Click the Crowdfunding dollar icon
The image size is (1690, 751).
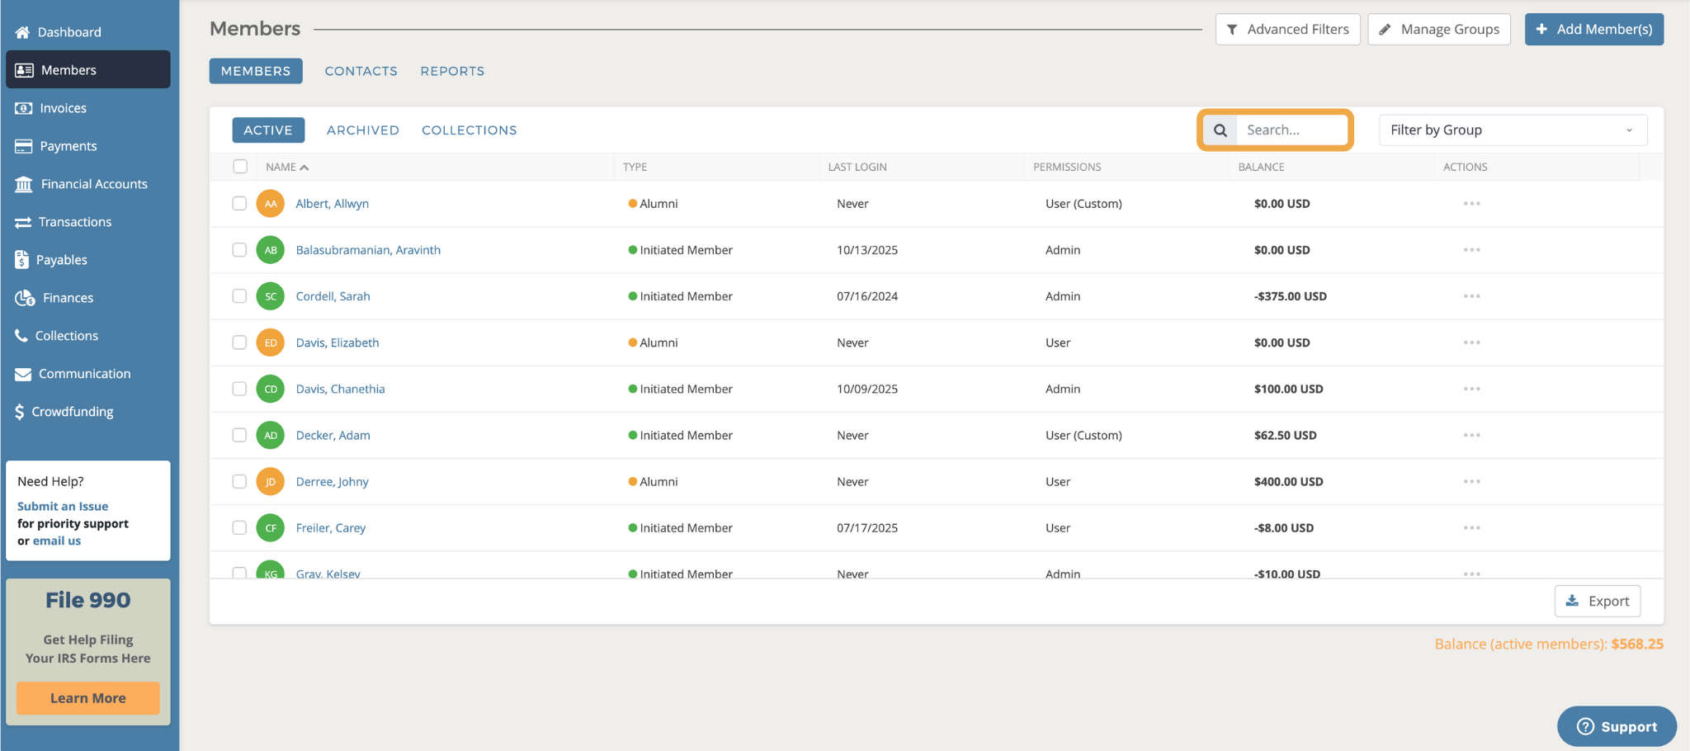18,411
